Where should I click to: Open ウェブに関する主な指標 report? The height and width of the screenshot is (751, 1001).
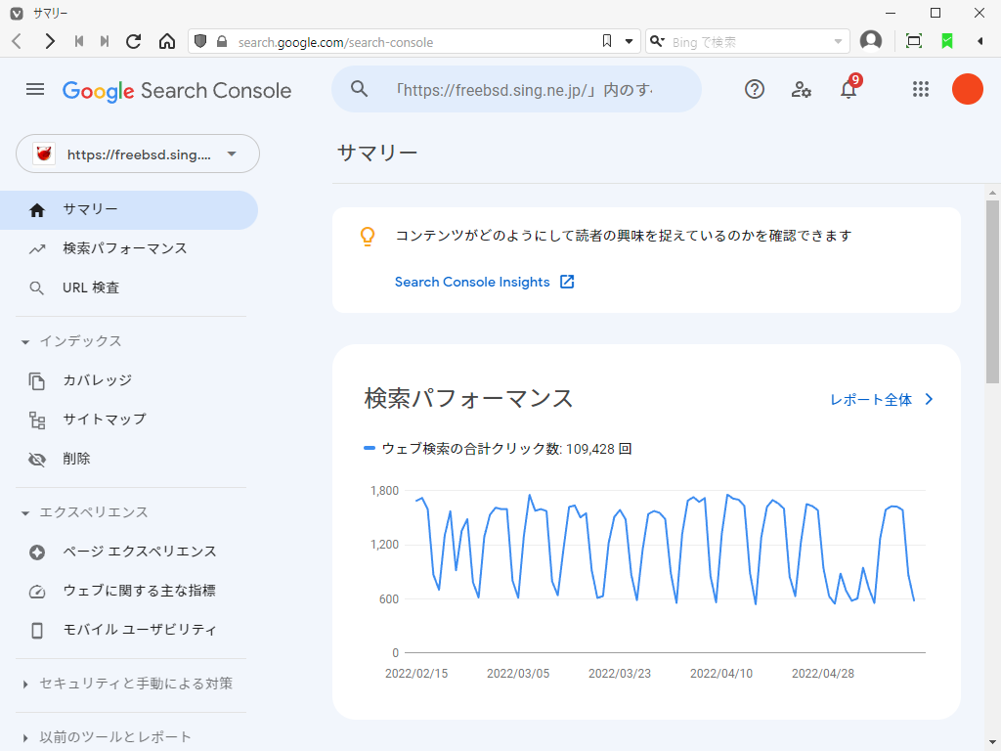(x=129, y=591)
